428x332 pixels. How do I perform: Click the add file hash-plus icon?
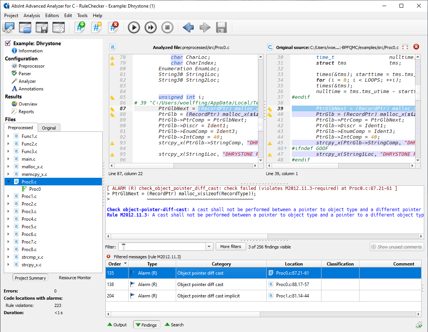point(80,27)
